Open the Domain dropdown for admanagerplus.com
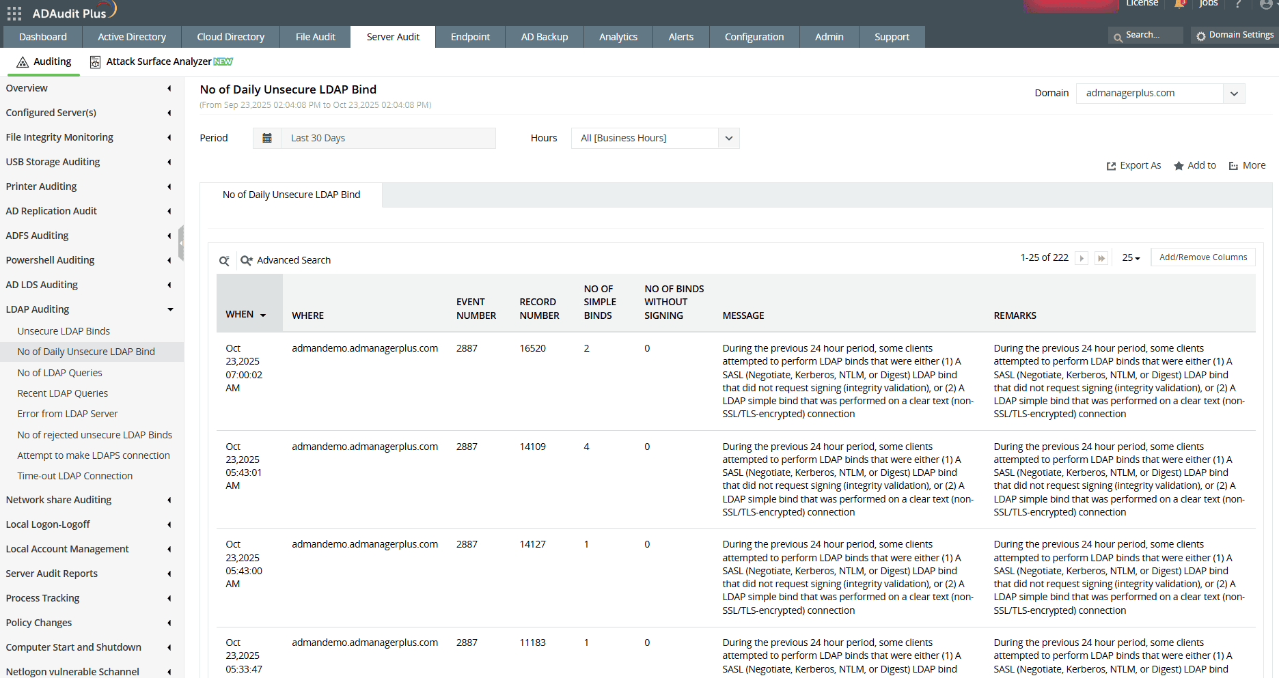This screenshot has height=678, width=1279. pos(1234,93)
